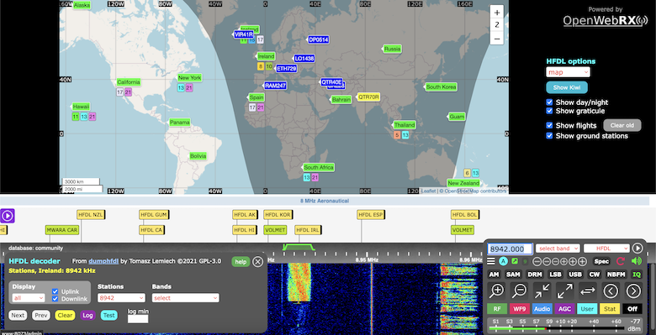Click the red reload arrow icon
Viewport: 656px width, 335px height.
[621, 261]
